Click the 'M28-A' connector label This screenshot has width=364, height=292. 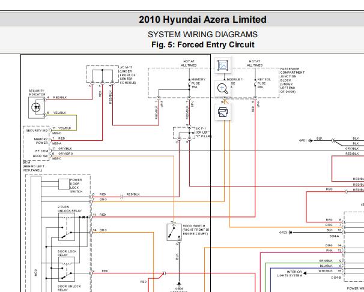pos(57,143)
